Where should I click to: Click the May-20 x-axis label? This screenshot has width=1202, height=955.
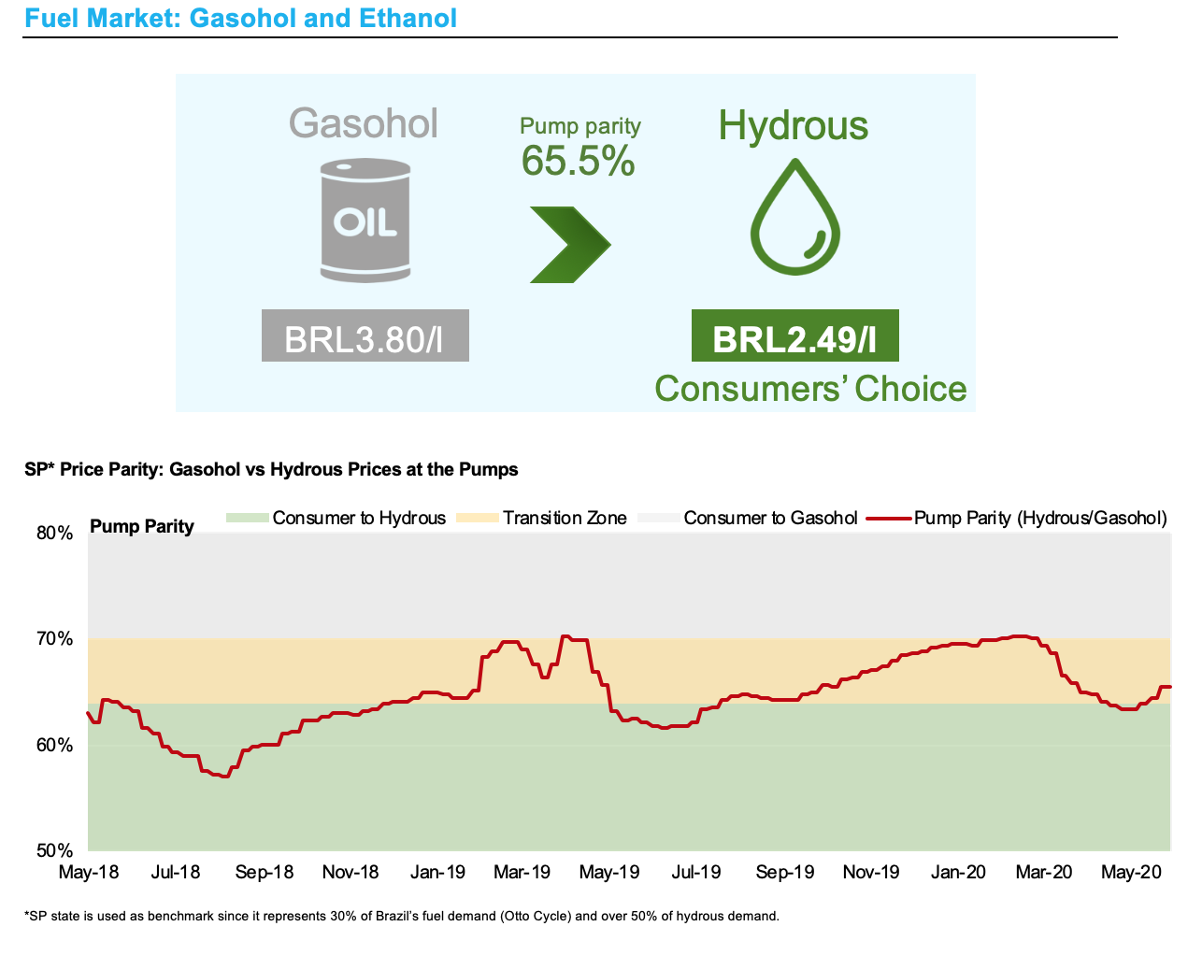(x=1131, y=872)
